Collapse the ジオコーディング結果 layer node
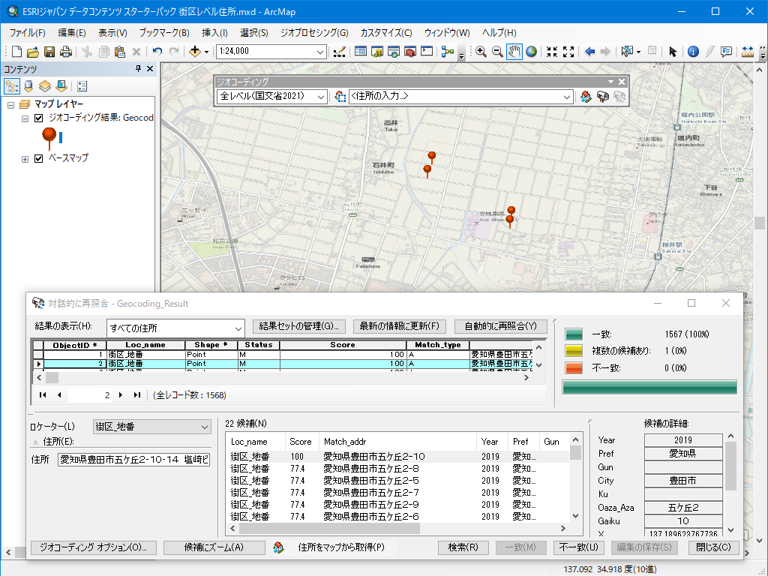This screenshot has width=768, height=576. tap(25, 118)
